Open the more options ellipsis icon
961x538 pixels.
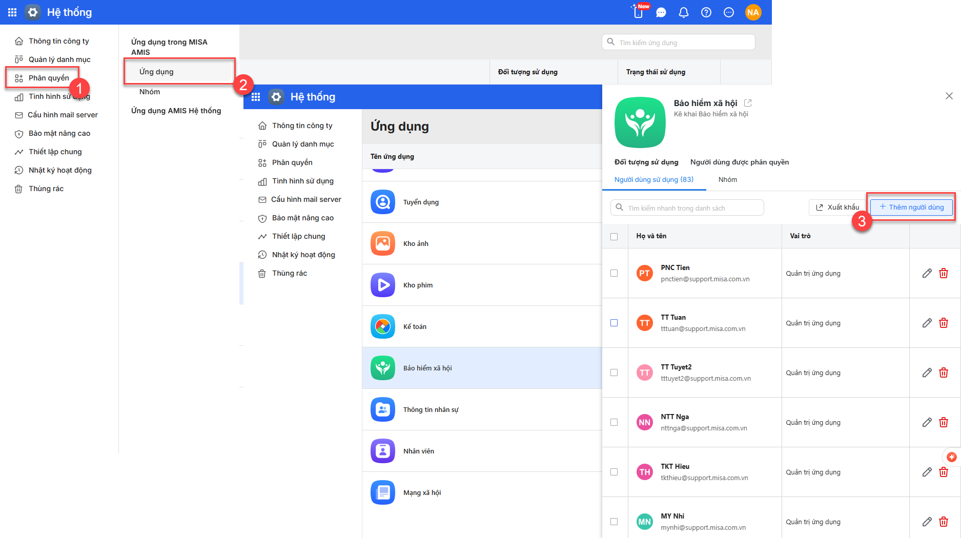coord(729,12)
